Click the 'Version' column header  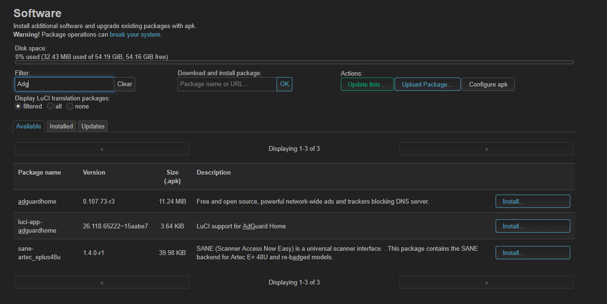(94, 172)
